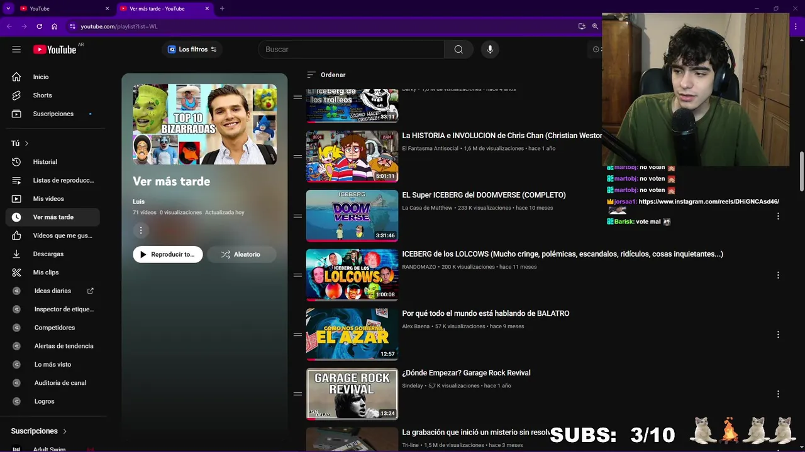The width and height of the screenshot is (805, 452).
Task: Open RANDOMAZO channel link
Action: pos(419,267)
